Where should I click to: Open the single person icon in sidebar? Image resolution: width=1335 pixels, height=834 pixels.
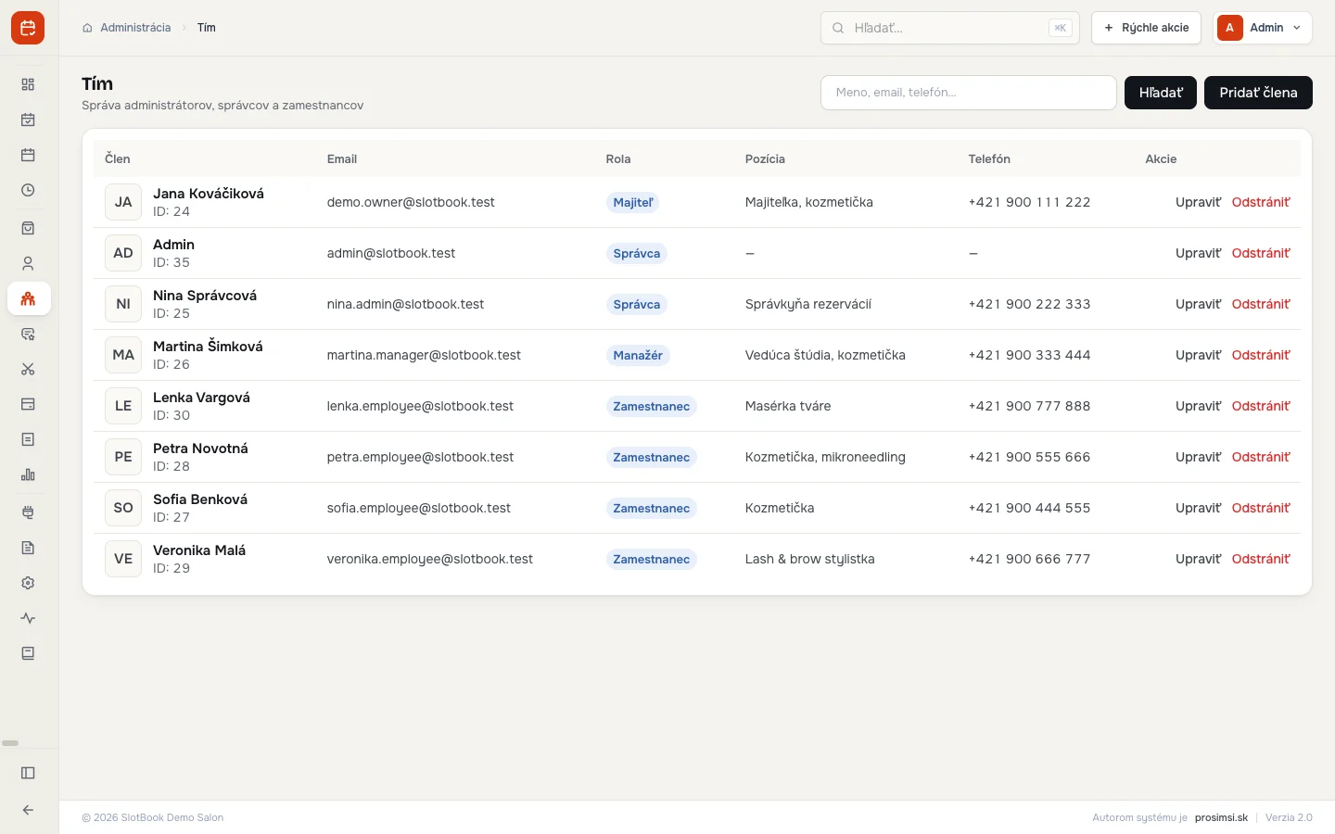click(x=28, y=263)
